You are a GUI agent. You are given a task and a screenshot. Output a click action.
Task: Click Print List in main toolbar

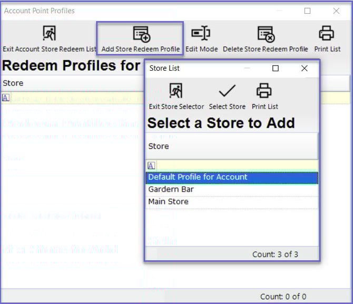[x=327, y=34]
